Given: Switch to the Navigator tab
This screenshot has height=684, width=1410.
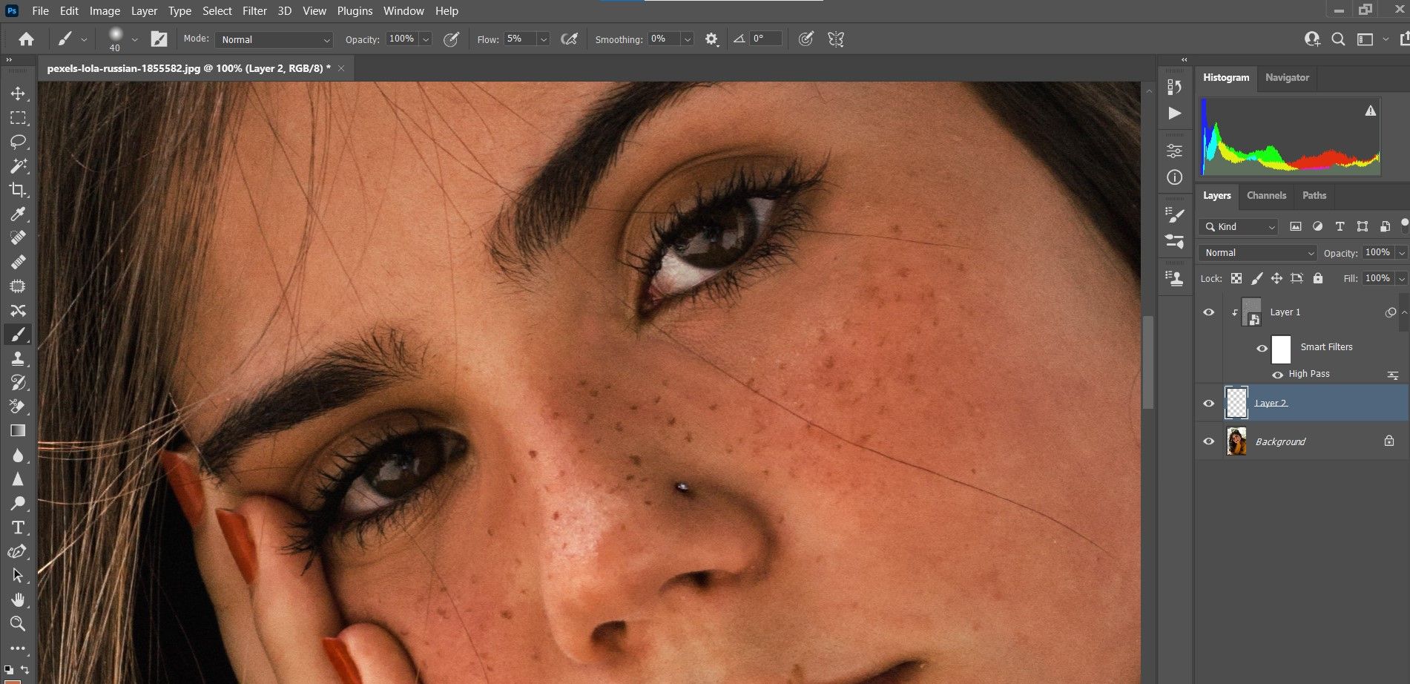Looking at the screenshot, I should click(1287, 78).
